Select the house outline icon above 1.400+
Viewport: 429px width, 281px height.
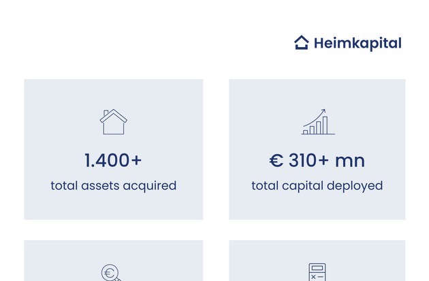[114, 122]
